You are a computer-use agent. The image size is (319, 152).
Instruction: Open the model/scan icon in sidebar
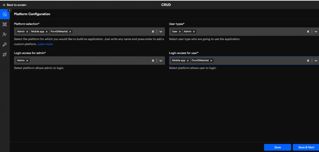[5, 24]
